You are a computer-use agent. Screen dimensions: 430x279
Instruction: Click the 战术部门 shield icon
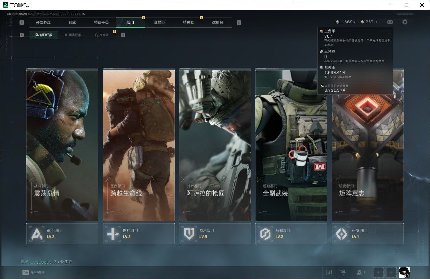tap(189, 234)
